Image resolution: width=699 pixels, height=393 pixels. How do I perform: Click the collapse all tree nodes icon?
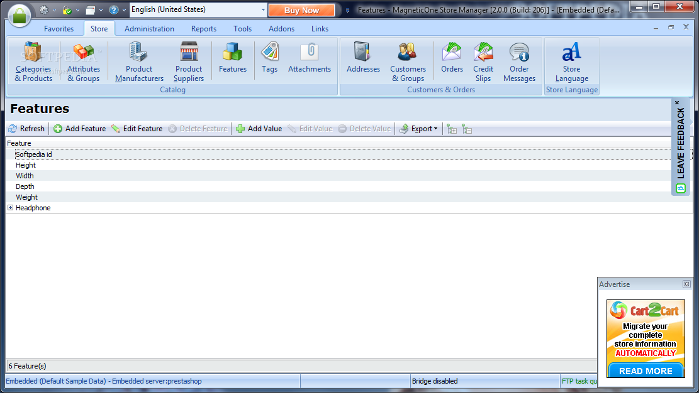[467, 129]
